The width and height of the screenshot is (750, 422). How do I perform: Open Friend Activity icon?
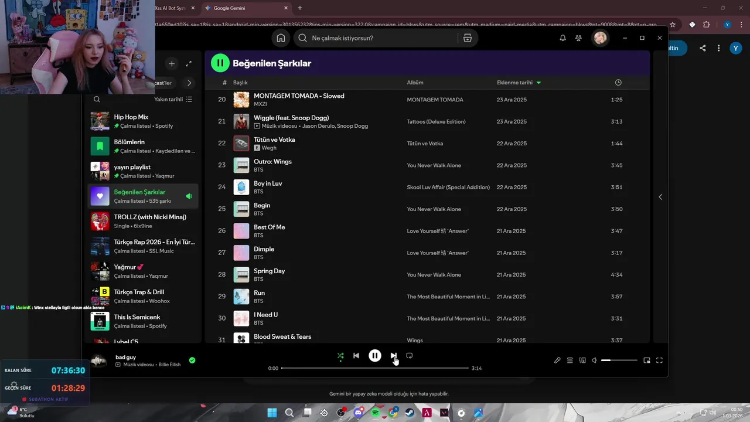578,38
